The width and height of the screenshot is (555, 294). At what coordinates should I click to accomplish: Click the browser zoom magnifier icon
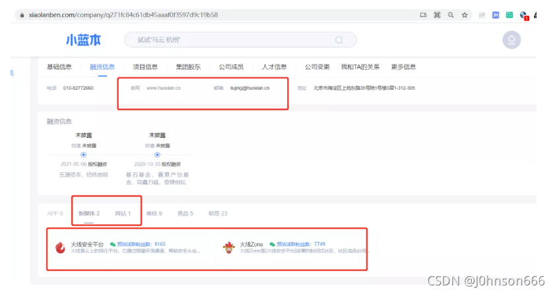pos(451,15)
